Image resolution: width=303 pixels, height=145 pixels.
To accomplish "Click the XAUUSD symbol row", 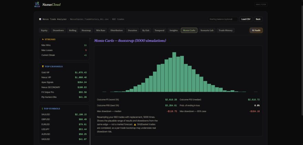I will (64, 114).
